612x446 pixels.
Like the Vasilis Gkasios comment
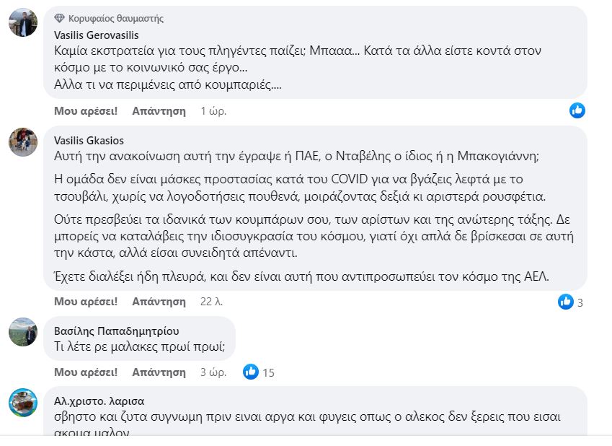point(86,302)
